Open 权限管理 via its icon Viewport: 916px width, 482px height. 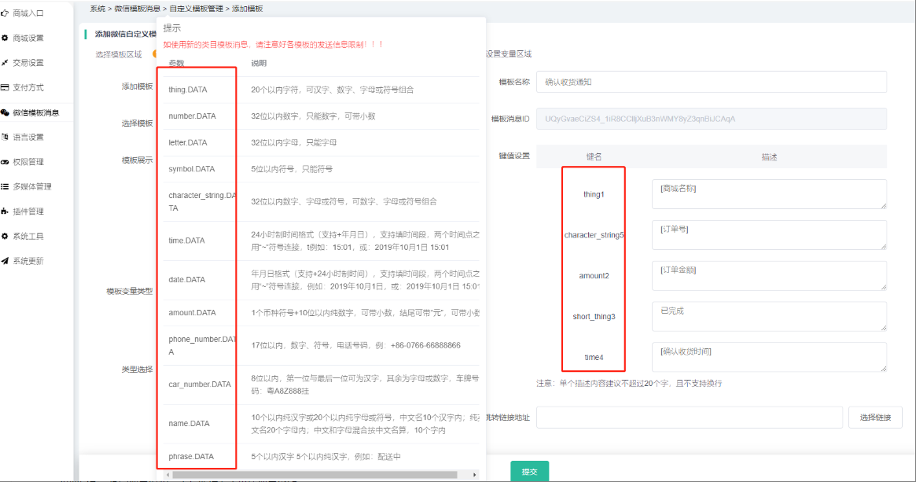[x=5, y=162]
